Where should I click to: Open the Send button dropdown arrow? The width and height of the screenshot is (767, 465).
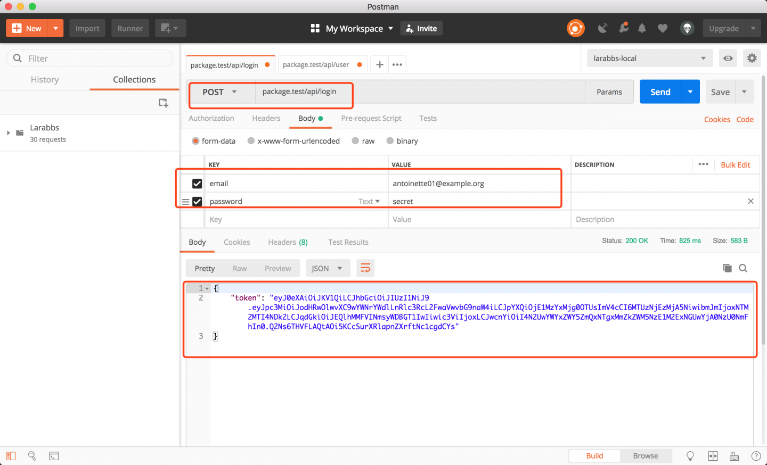pyautogui.click(x=690, y=92)
